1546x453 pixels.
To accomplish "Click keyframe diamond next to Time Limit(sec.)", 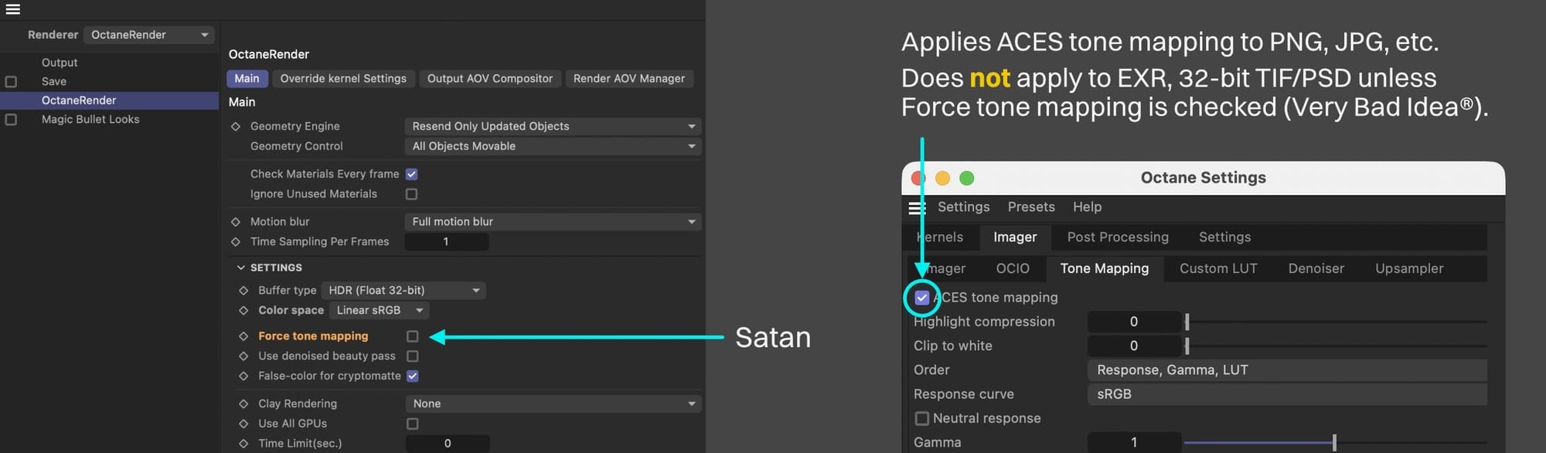I will pos(243,444).
